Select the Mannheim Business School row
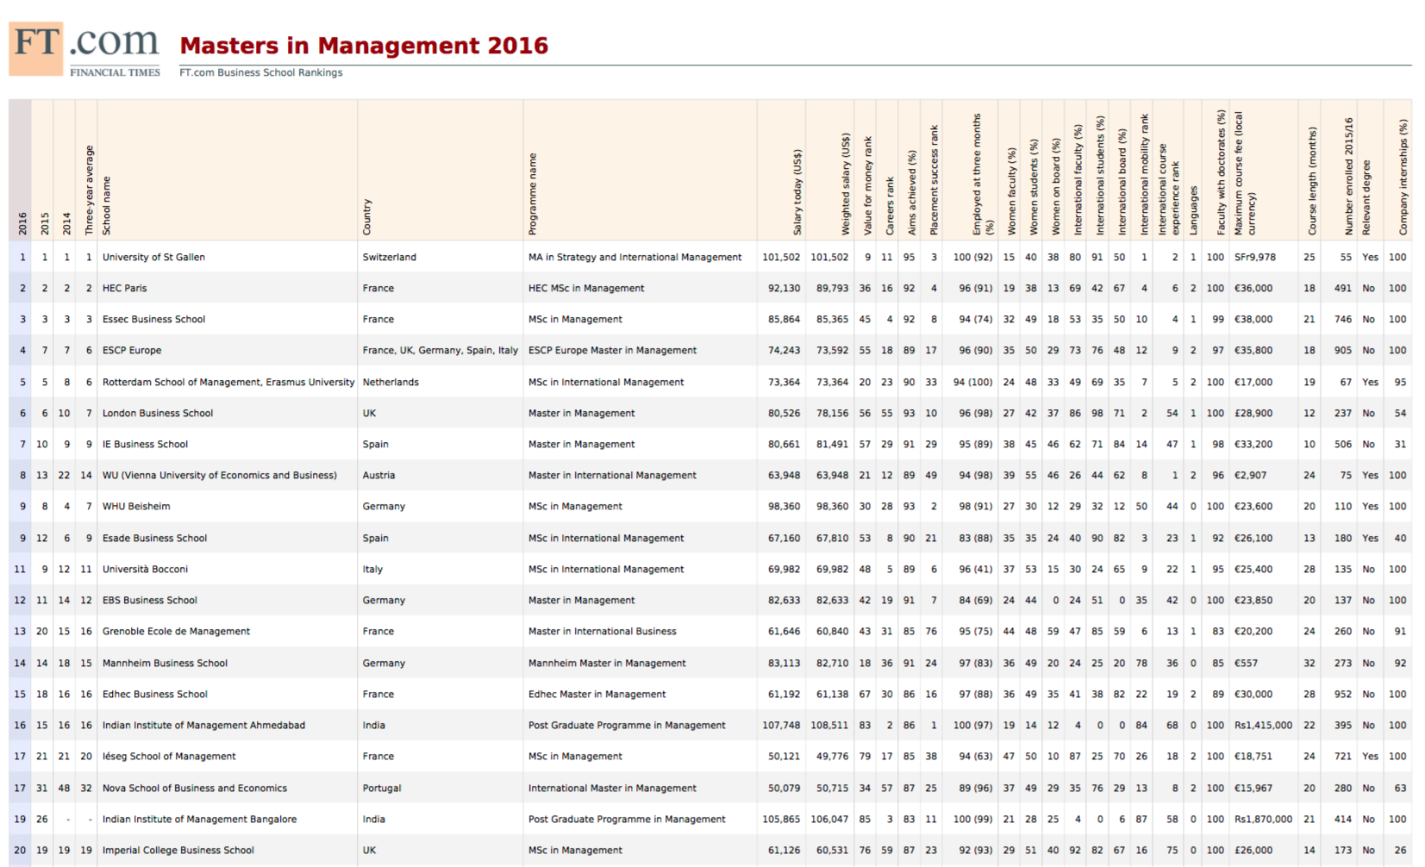The width and height of the screenshot is (1425, 867). pos(165,663)
